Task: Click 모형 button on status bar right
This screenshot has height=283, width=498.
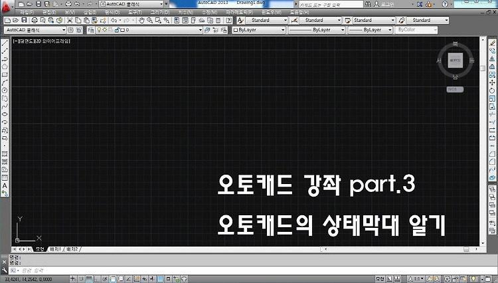Action: [380, 279]
